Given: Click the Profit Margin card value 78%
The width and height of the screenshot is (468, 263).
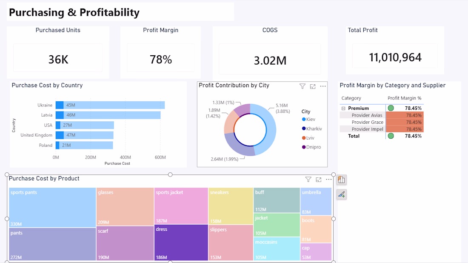Looking at the screenshot, I should (x=161, y=60).
